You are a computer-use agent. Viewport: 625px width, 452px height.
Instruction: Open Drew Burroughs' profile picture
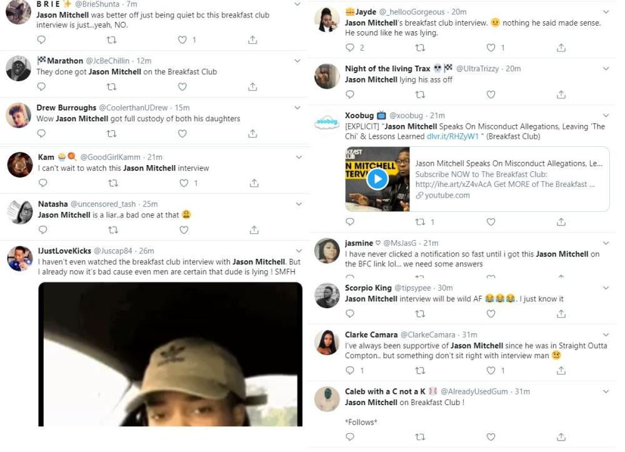(19, 116)
